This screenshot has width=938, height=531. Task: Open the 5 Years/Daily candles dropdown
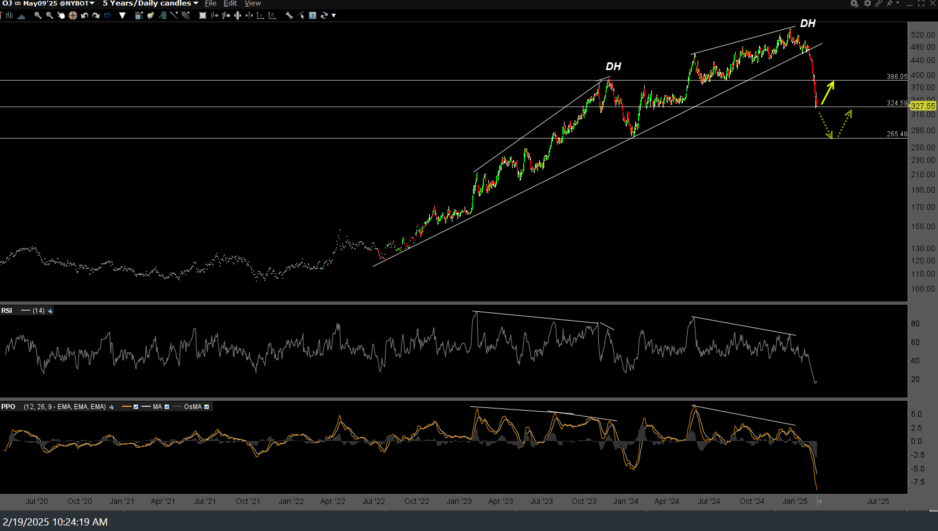coord(150,3)
